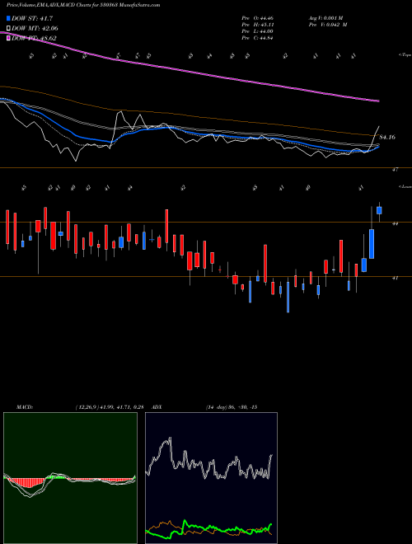Click the ADX (14 day) parameter values
The width and height of the screenshot is (412, 544).
click(x=232, y=407)
